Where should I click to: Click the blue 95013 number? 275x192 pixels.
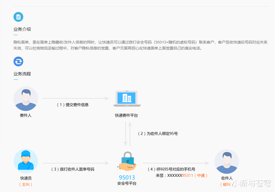point(127,177)
